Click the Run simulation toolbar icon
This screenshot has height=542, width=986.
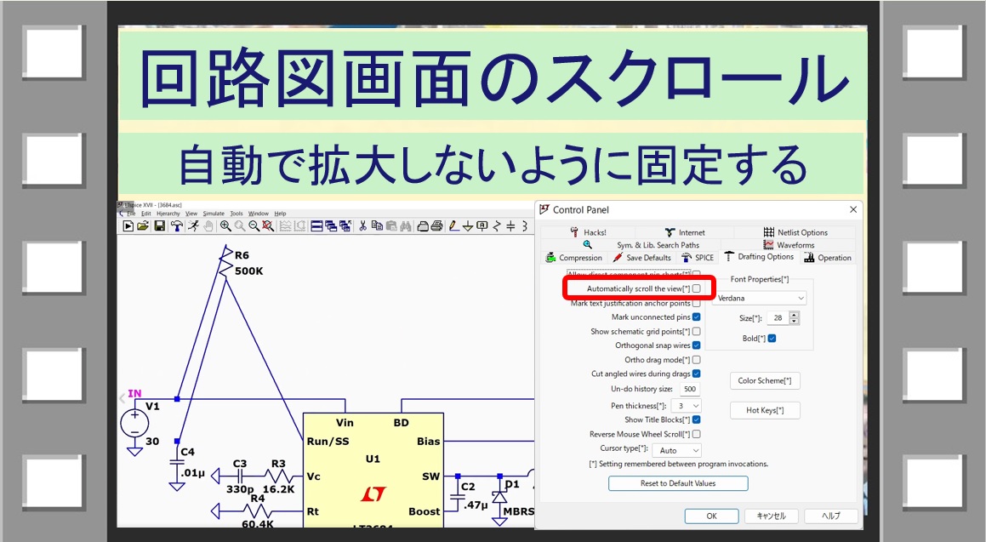point(128,226)
